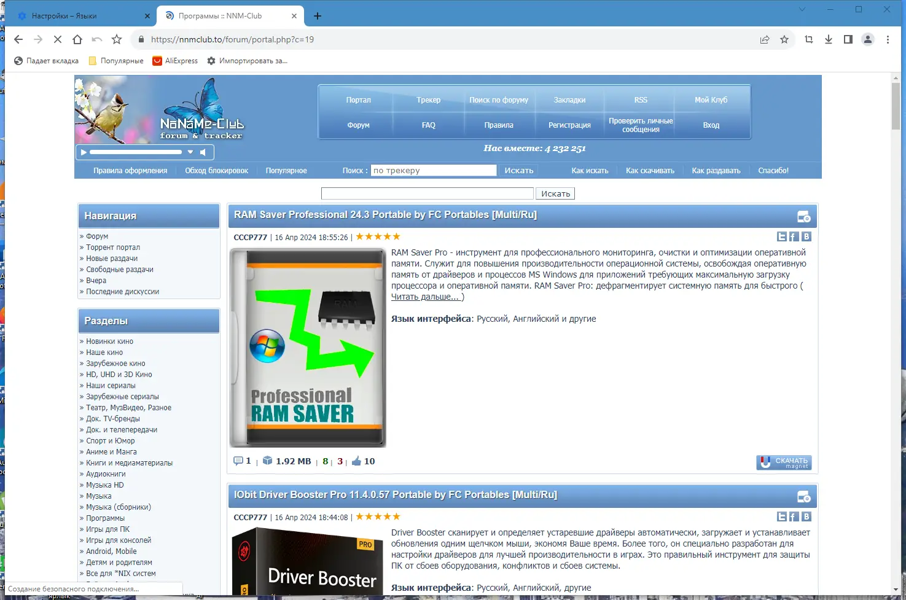Share IObit Driver Booster post on Twitter
Screen dimensions: 906x600
point(782,516)
